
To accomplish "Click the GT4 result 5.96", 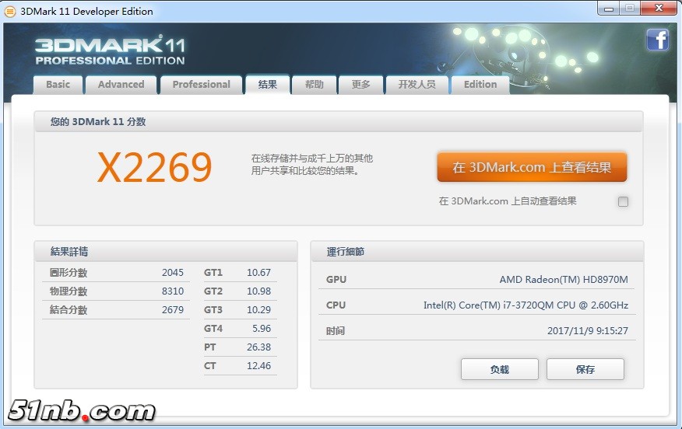I will point(262,329).
